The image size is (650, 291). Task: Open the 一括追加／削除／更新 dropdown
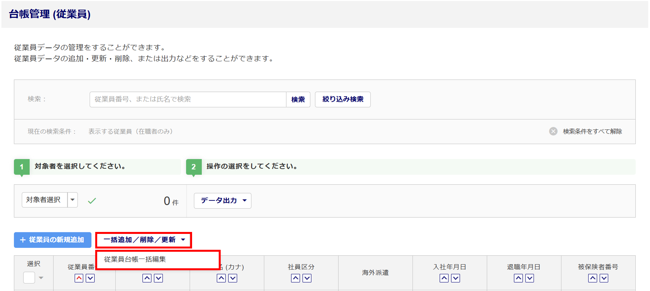[x=144, y=240]
